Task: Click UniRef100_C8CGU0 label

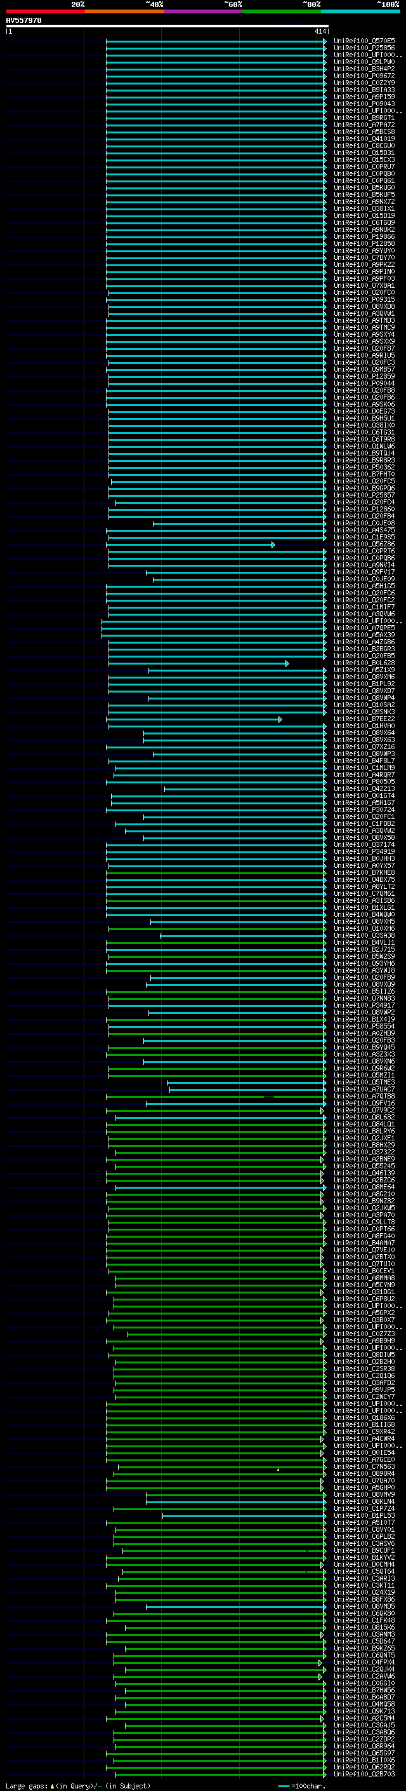Action: pyautogui.click(x=364, y=145)
